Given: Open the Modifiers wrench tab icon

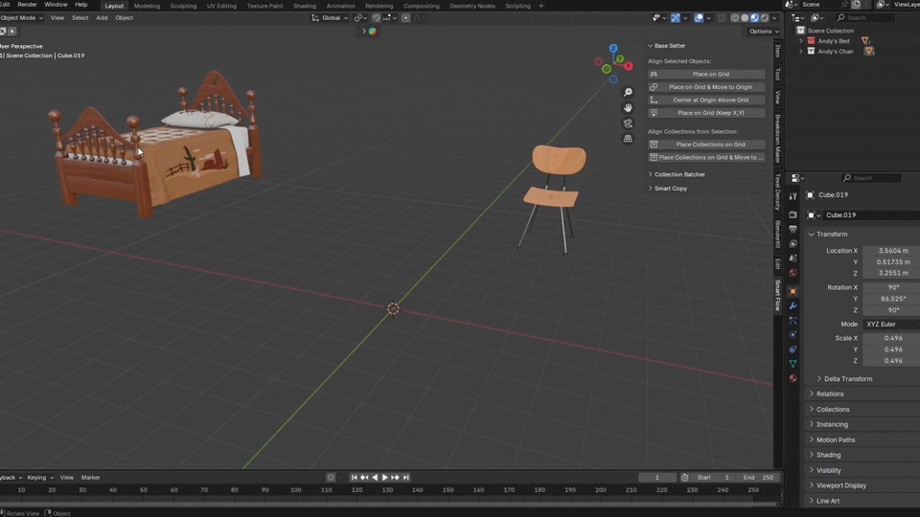Looking at the screenshot, I should click(793, 306).
